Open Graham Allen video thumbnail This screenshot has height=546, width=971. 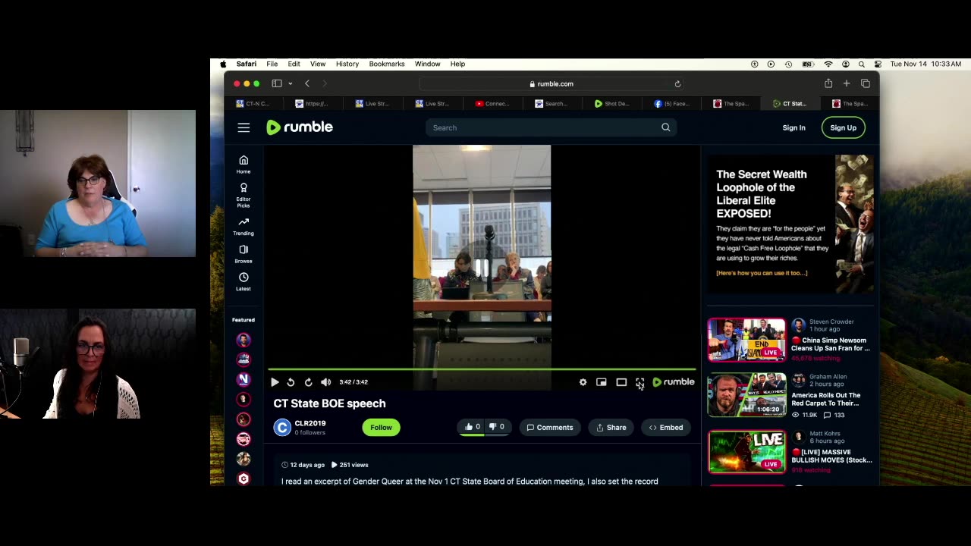(x=747, y=395)
